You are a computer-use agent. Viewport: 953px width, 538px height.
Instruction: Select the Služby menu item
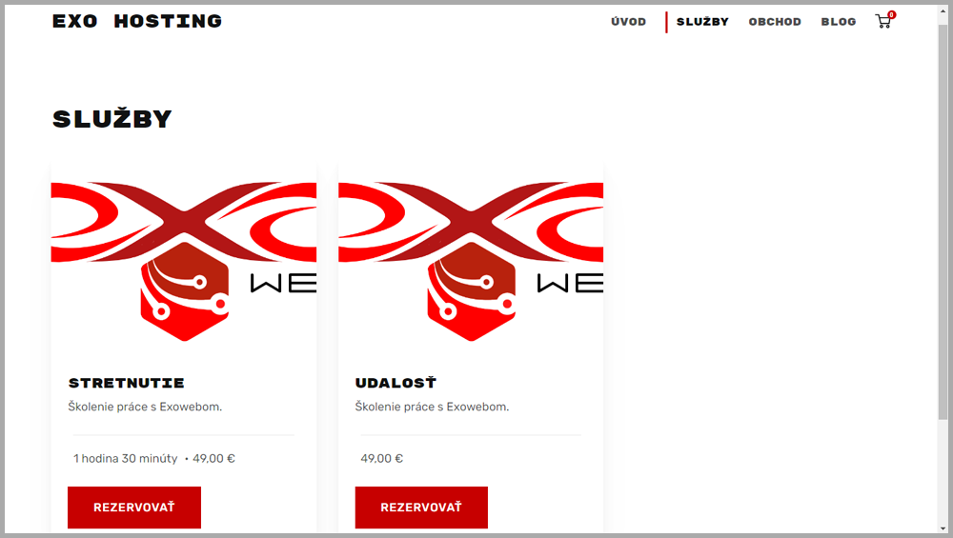click(x=702, y=22)
